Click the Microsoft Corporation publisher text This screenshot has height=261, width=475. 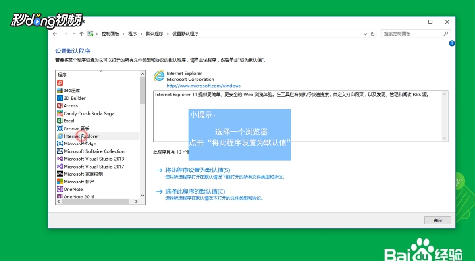coord(190,79)
